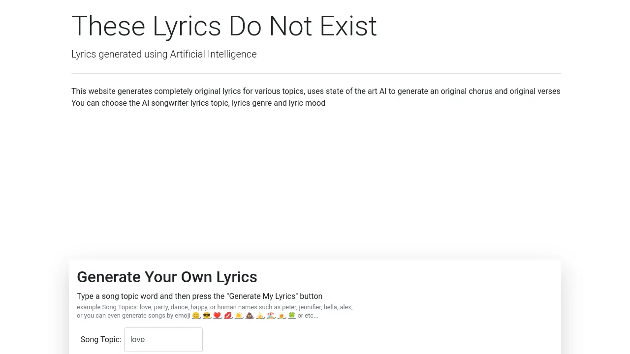Click inside the Song Topic input box

pos(163,339)
